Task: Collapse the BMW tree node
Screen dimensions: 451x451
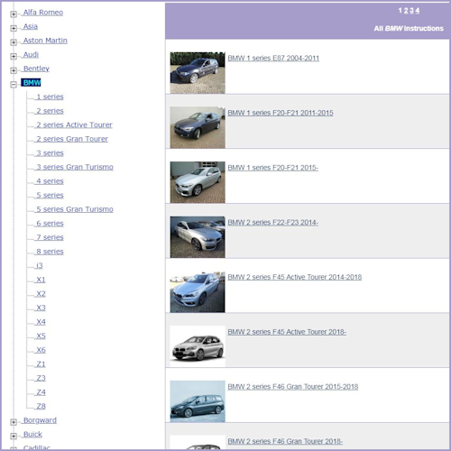Action: (x=14, y=85)
